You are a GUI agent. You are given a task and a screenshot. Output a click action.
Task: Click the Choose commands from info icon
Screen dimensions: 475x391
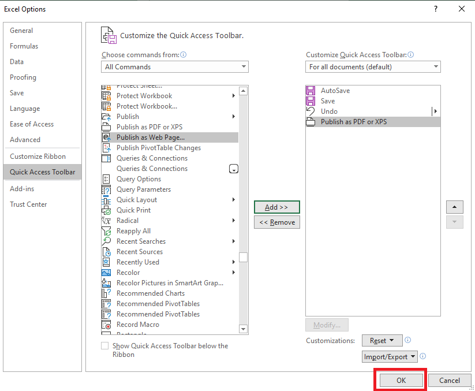(184, 54)
